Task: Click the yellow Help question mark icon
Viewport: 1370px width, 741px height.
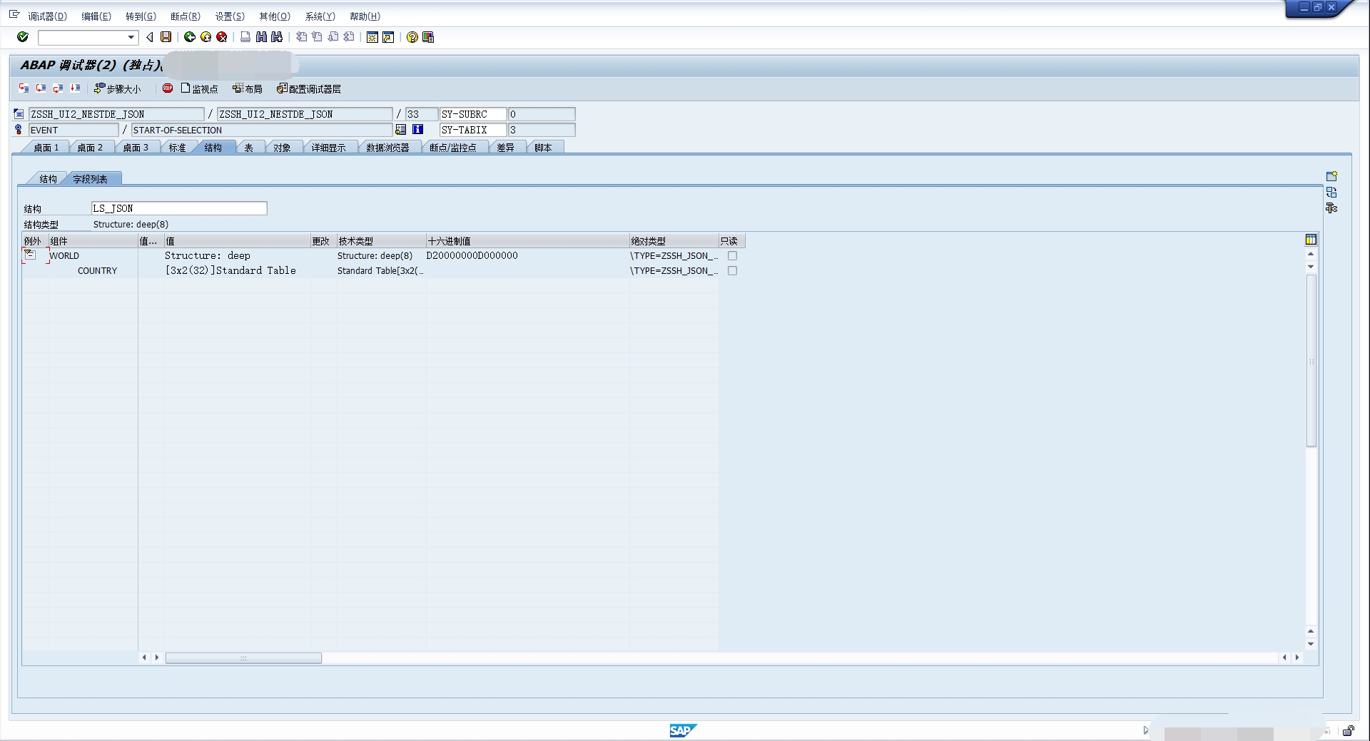Action: (x=412, y=37)
